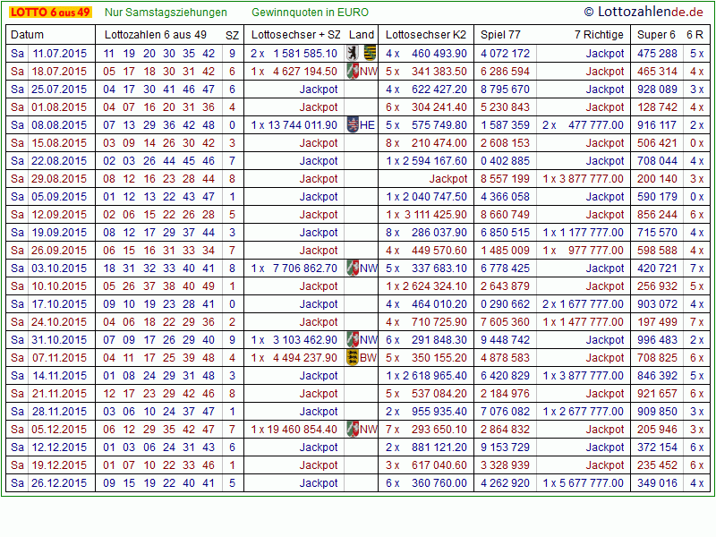
Task: Click the Datum column header
Action: point(27,35)
